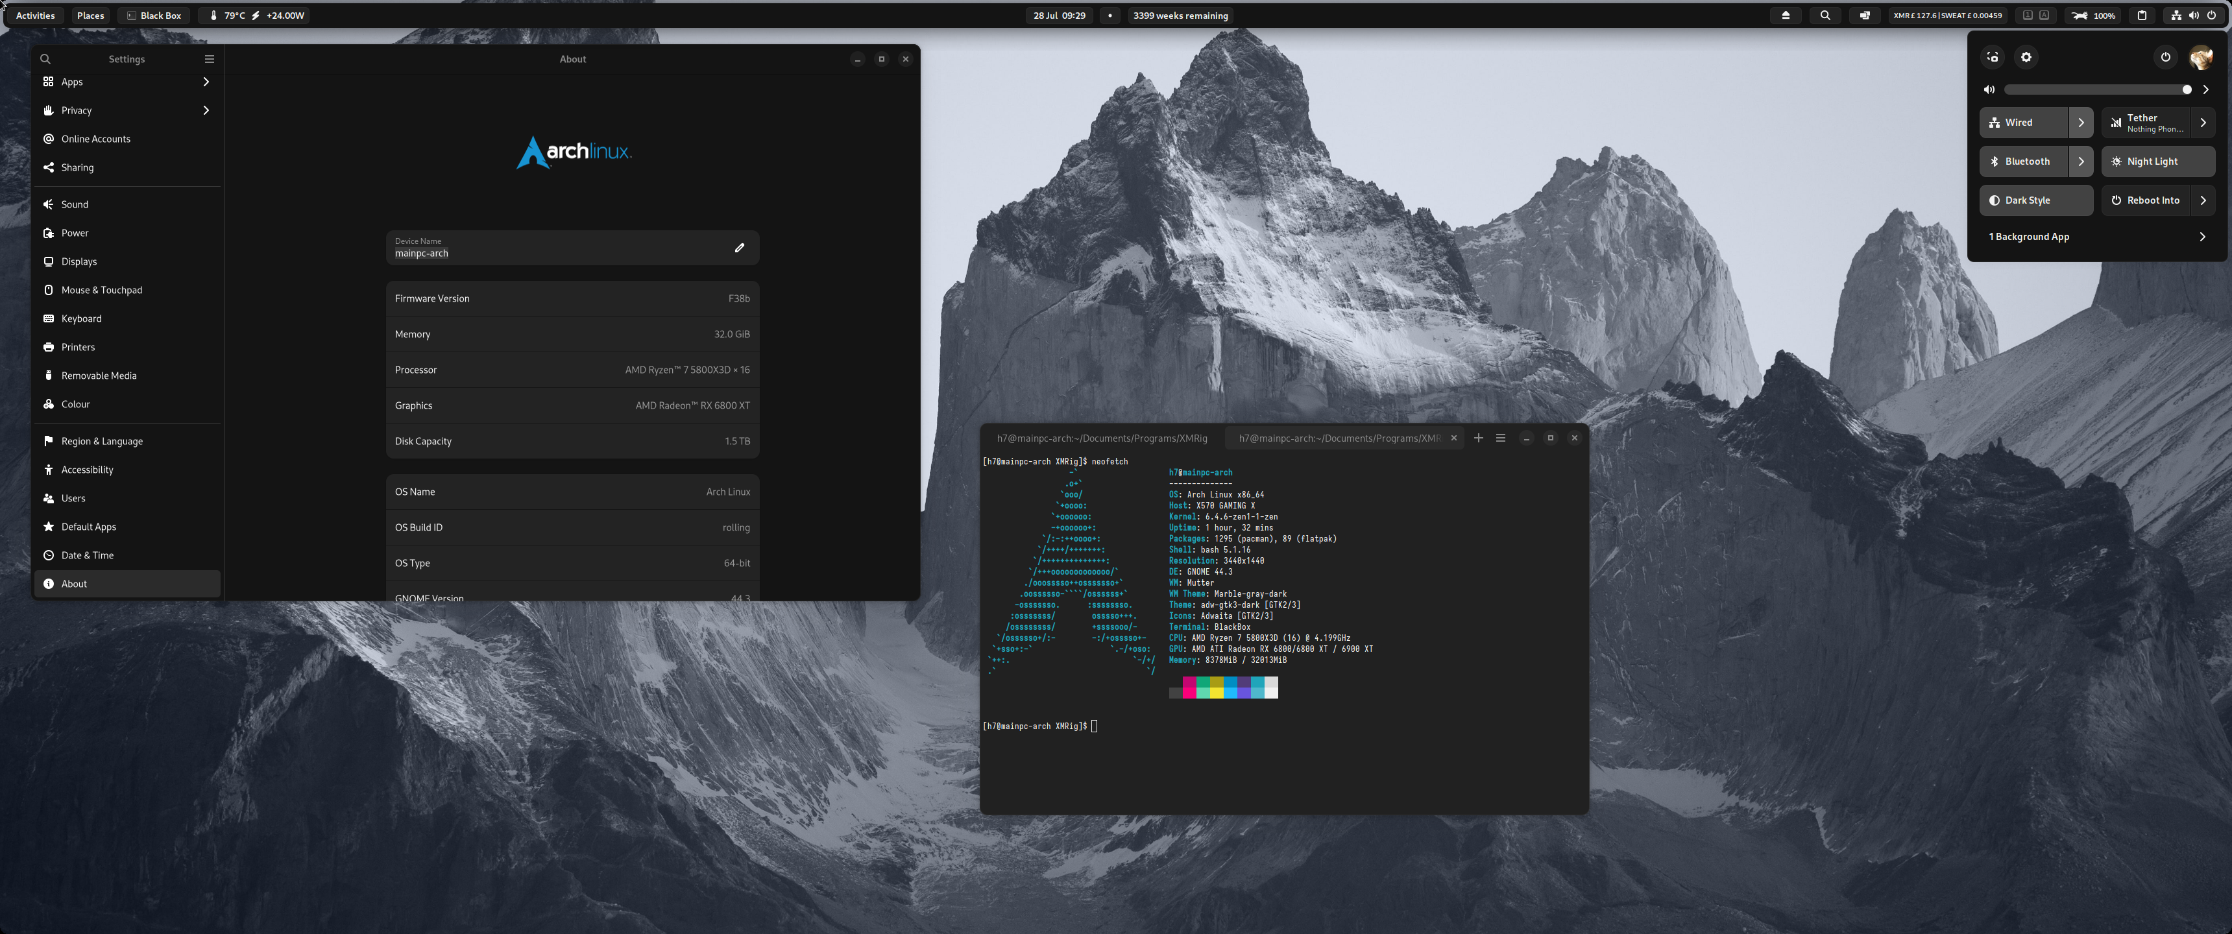
Task: Open settings via the quick settings gear icon
Action: (2026, 57)
